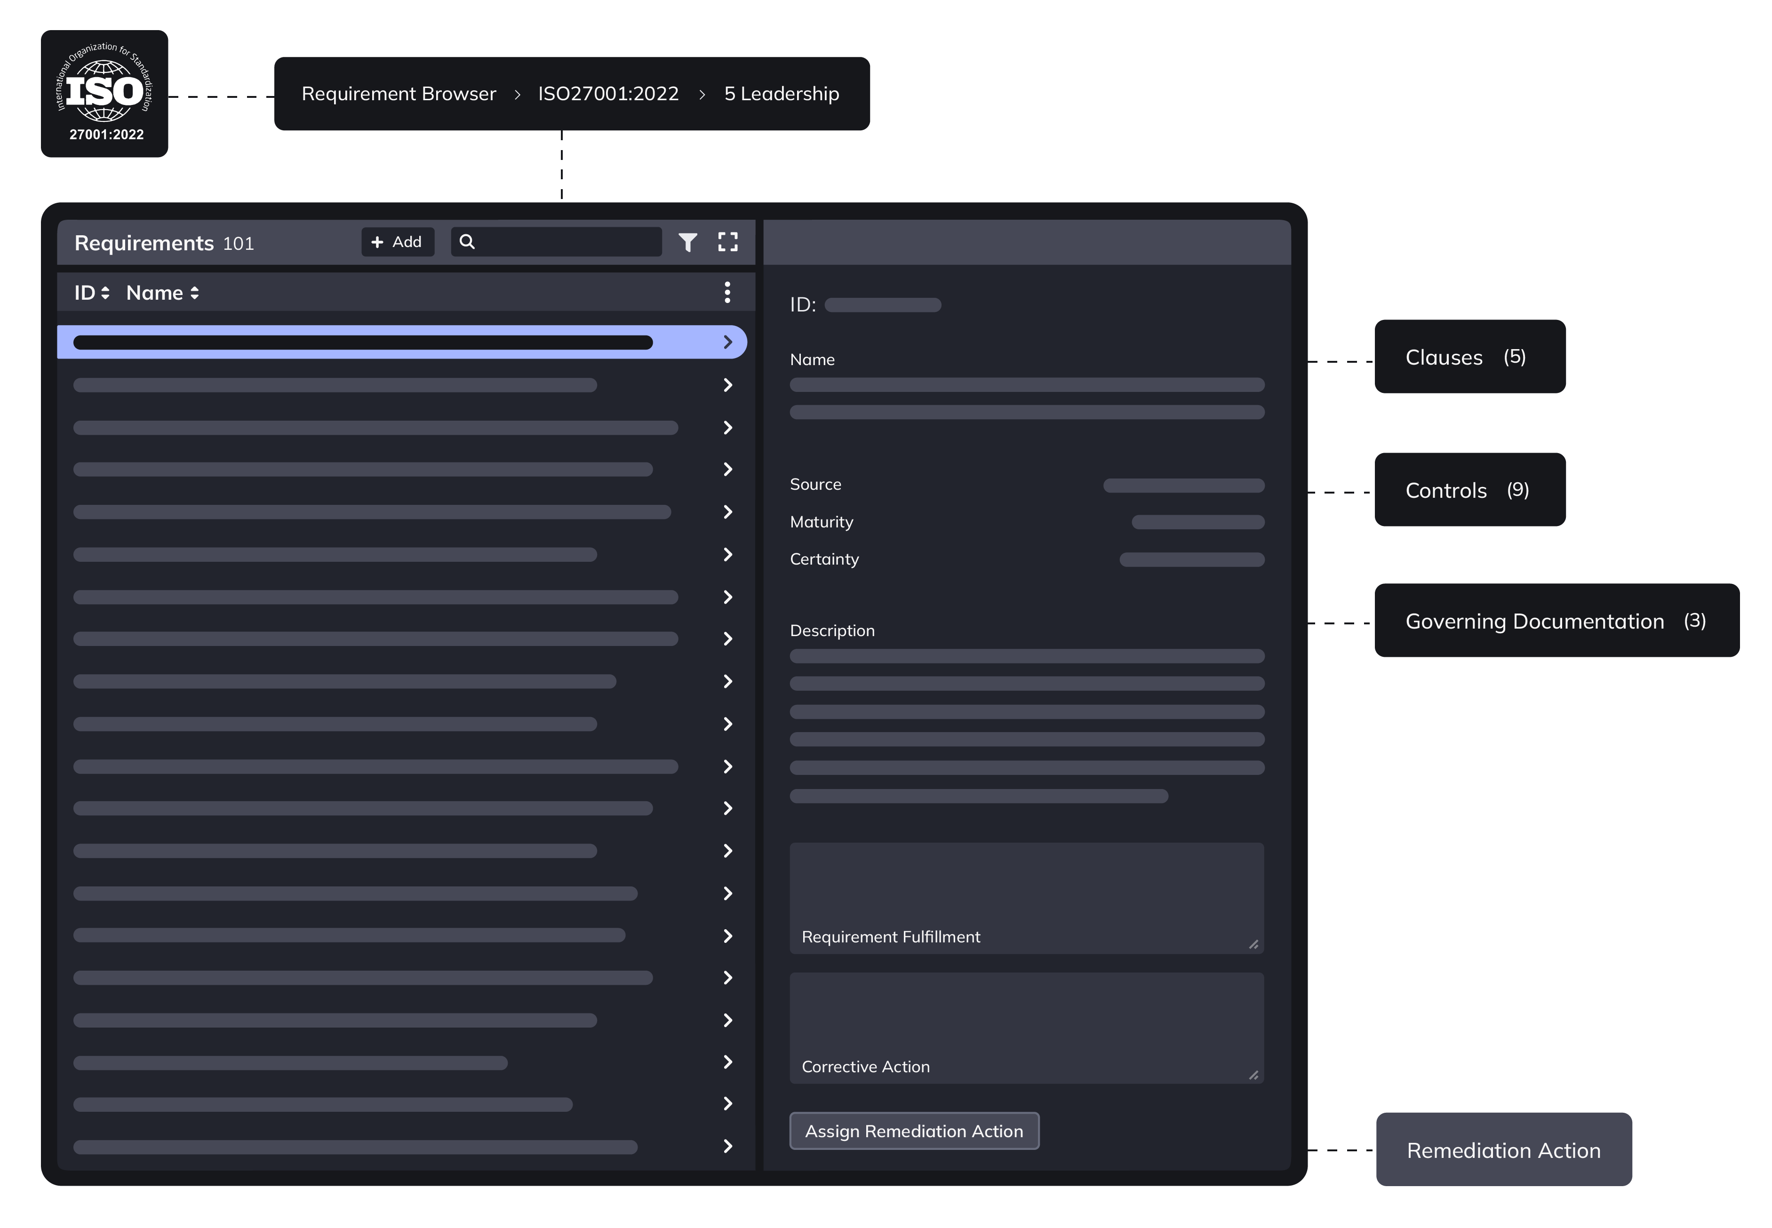This screenshot has height=1228, width=1772.
Task: Click the search magnifier icon
Action: pos(467,241)
